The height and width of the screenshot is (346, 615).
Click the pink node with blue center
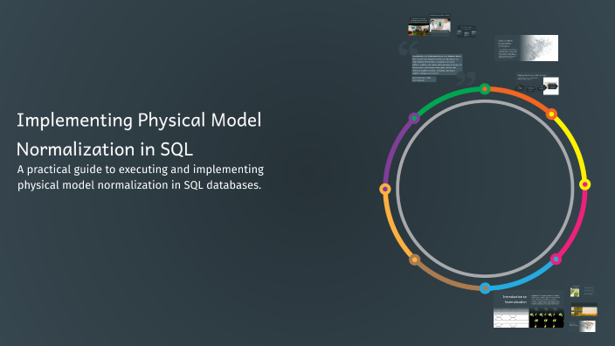coord(556,259)
